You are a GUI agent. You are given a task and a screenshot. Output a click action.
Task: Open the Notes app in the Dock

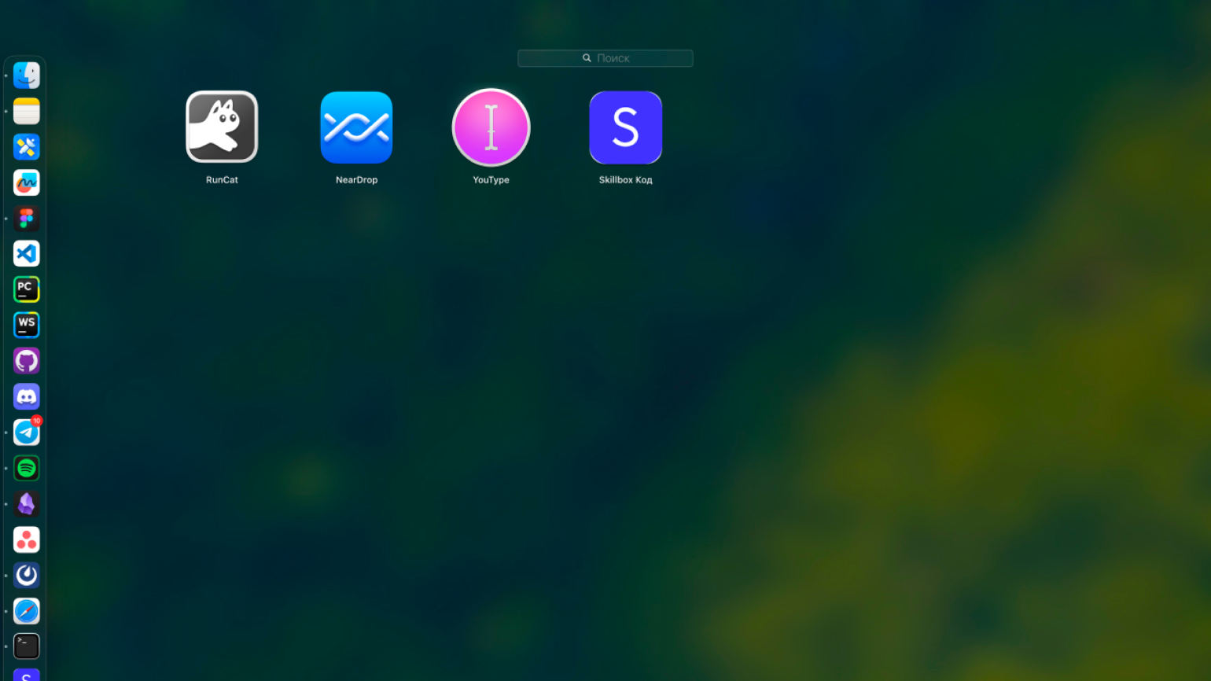click(x=27, y=111)
